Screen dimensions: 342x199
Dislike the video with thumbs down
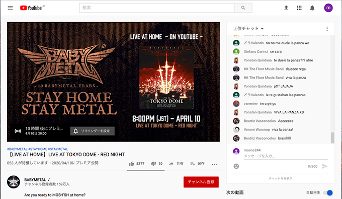pos(156,164)
